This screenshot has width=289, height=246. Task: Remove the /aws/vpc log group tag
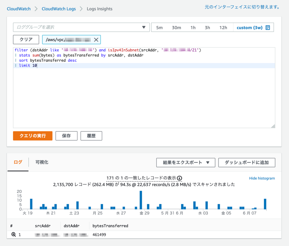[x=96, y=40]
